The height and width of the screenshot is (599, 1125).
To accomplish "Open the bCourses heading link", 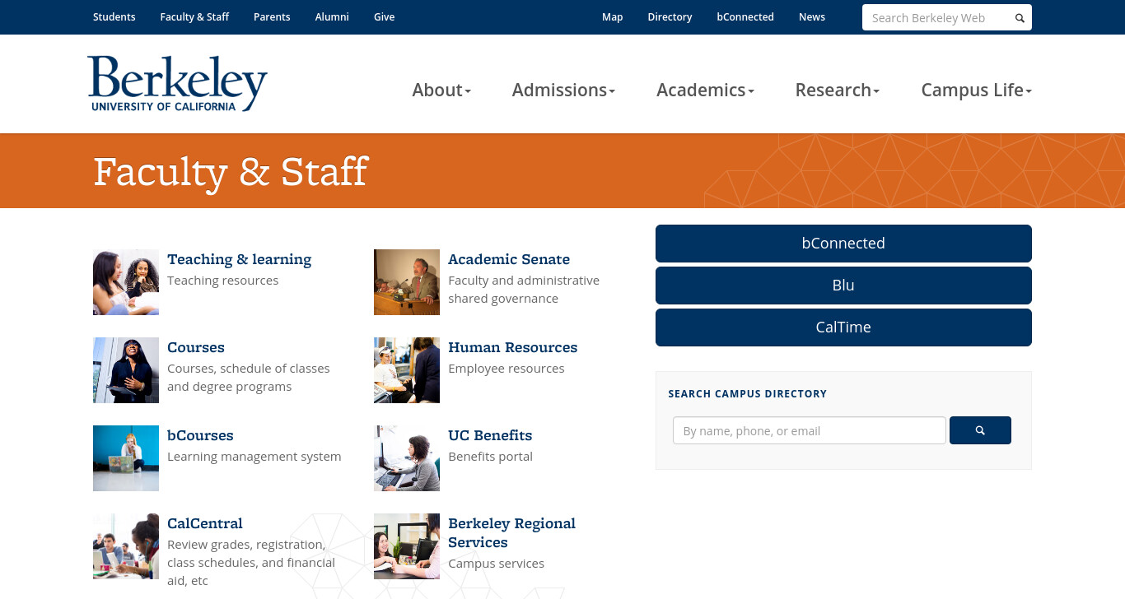I will tap(200, 435).
